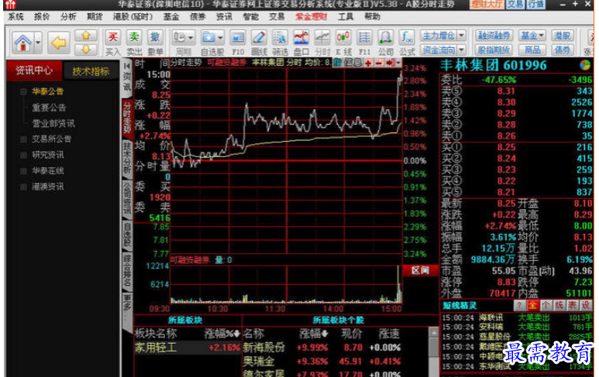Open 营业部资讯 in the news tree
This screenshot has height=377, width=599.
(x=53, y=123)
